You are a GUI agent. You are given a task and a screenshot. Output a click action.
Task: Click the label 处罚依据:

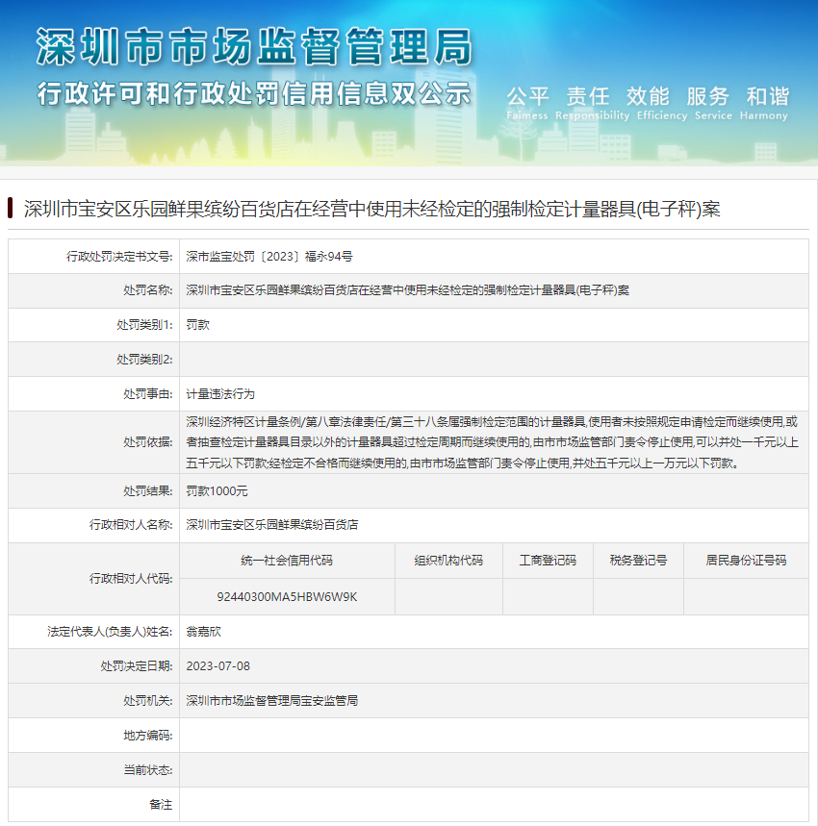coord(148,442)
